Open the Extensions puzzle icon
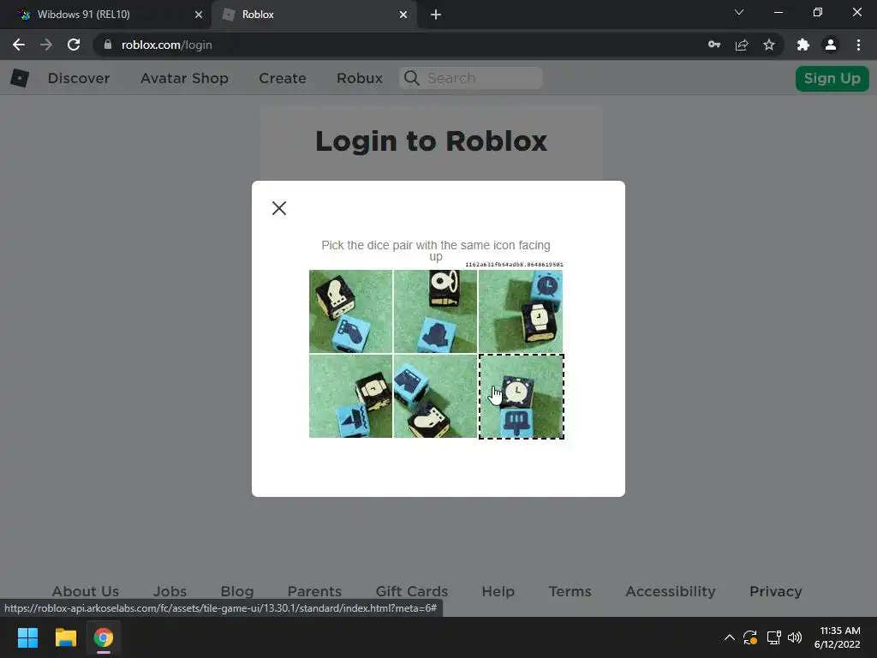877x658 pixels. click(x=803, y=45)
